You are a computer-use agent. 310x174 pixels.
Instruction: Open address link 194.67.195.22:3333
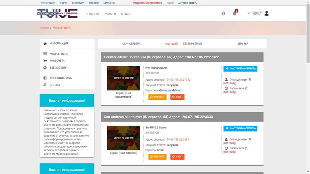(x=177, y=140)
